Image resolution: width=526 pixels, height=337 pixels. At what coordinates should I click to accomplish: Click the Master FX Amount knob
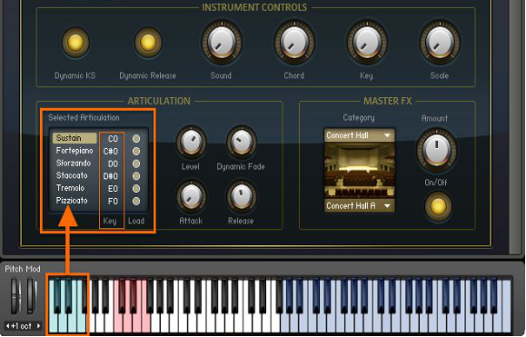point(436,148)
